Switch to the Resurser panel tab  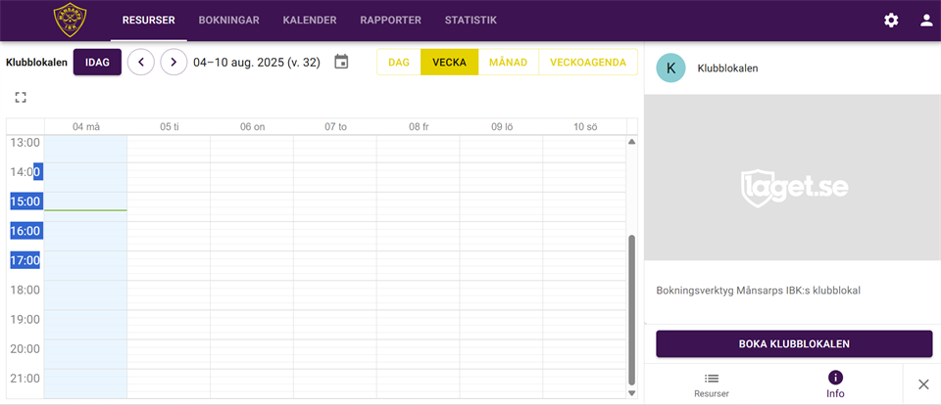(712, 384)
